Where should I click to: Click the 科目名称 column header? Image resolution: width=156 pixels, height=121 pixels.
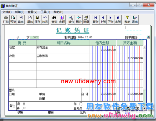tap(63, 43)
